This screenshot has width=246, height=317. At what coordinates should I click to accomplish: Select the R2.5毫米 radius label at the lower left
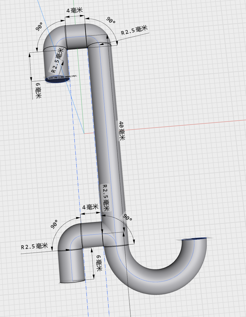(x=35, y=247)
